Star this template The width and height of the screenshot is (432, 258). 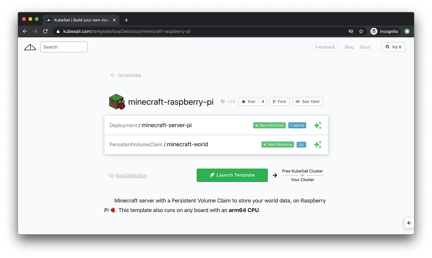click(x=249, y=102)
